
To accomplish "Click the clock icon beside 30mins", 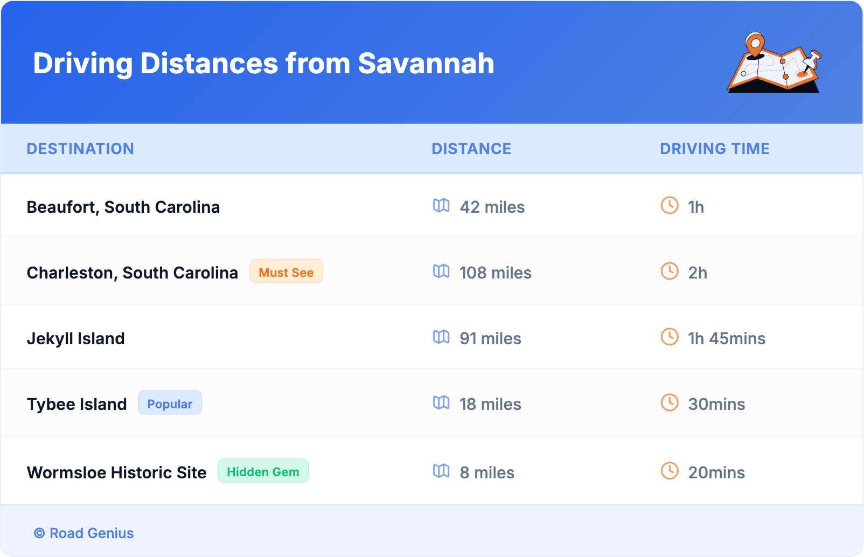I will tap(670, 403).
